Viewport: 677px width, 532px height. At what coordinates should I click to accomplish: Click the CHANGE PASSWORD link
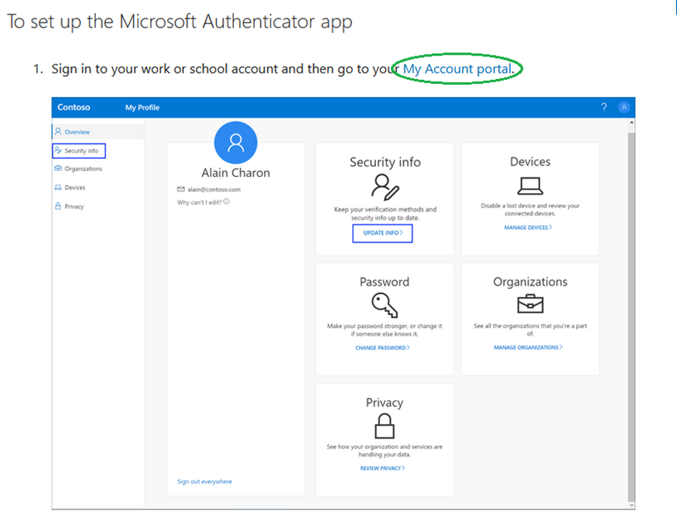click(382, 348)
